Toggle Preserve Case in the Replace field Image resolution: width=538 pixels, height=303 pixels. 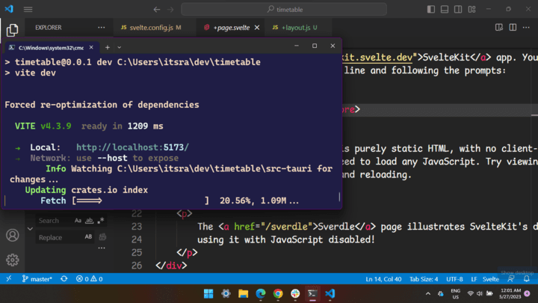89,237
